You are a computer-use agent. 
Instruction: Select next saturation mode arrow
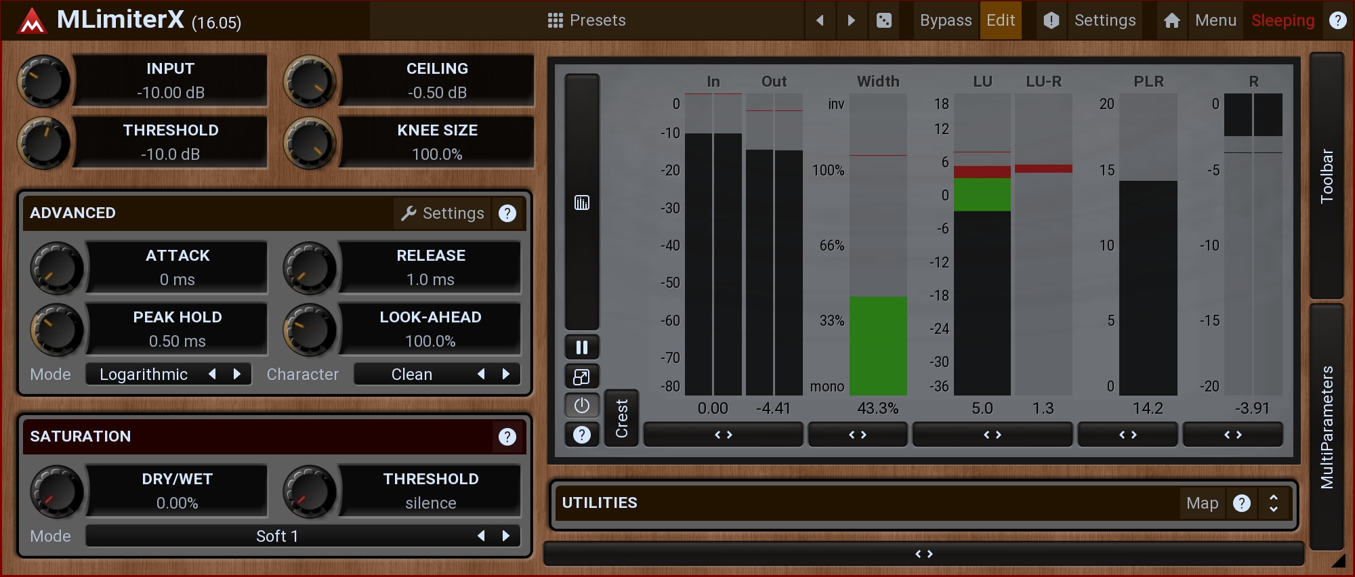click(x=506, y=536)
